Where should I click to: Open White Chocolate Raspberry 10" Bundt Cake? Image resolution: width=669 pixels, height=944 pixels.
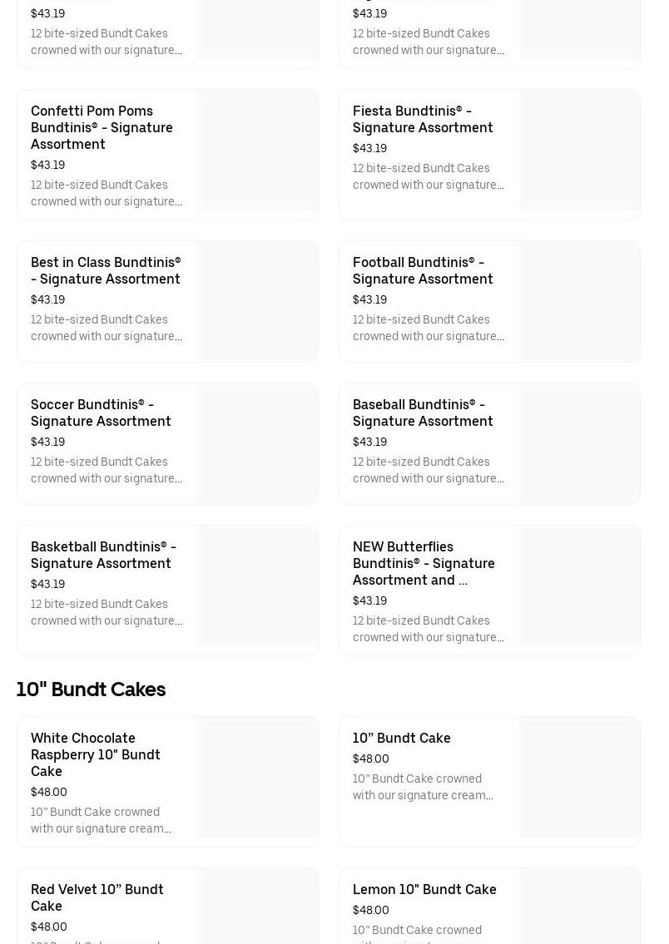coord(95,754)
